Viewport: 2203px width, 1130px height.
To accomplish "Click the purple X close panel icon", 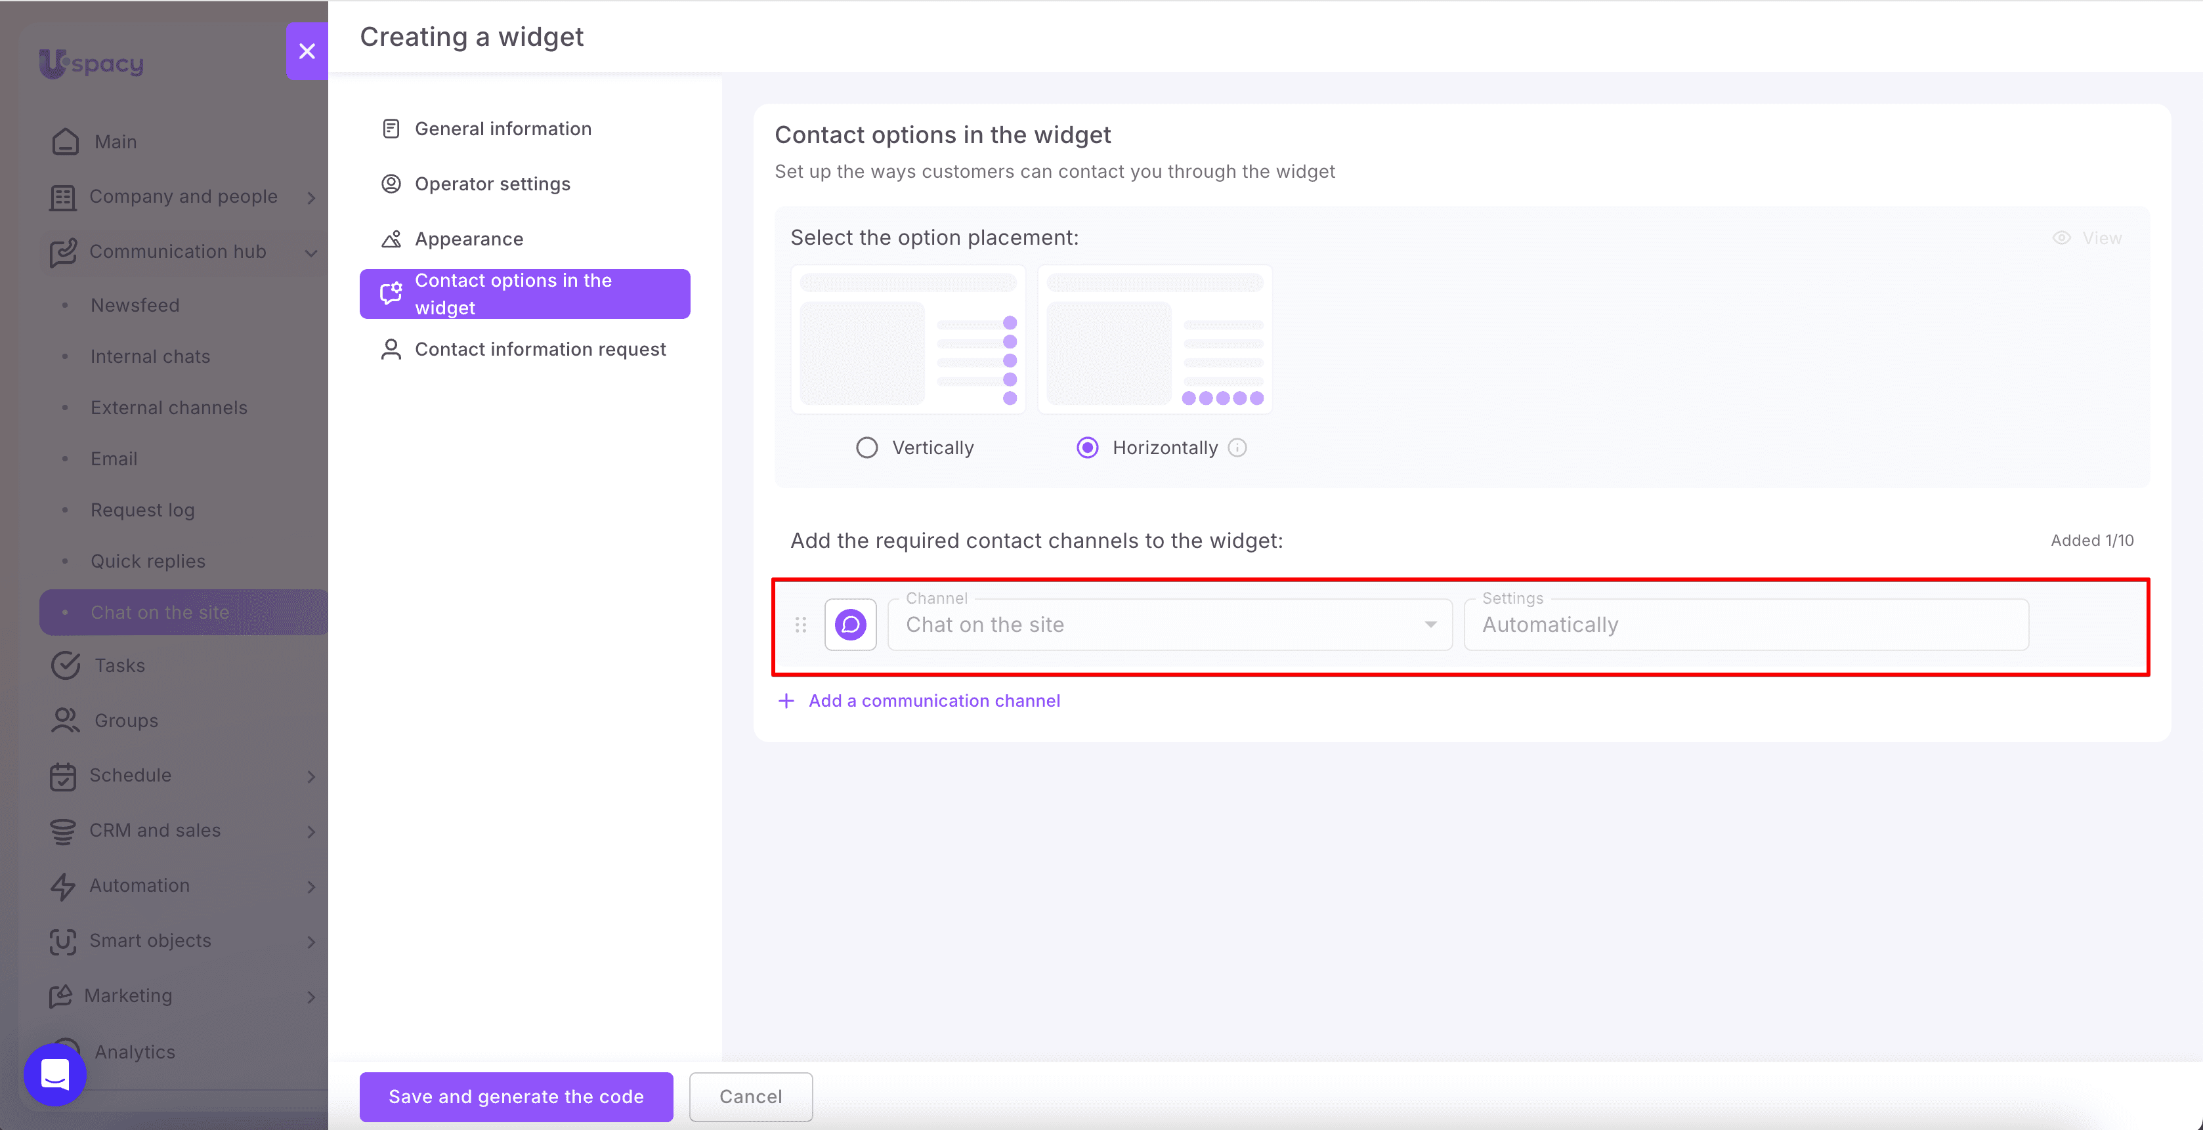I will [307, 51].
